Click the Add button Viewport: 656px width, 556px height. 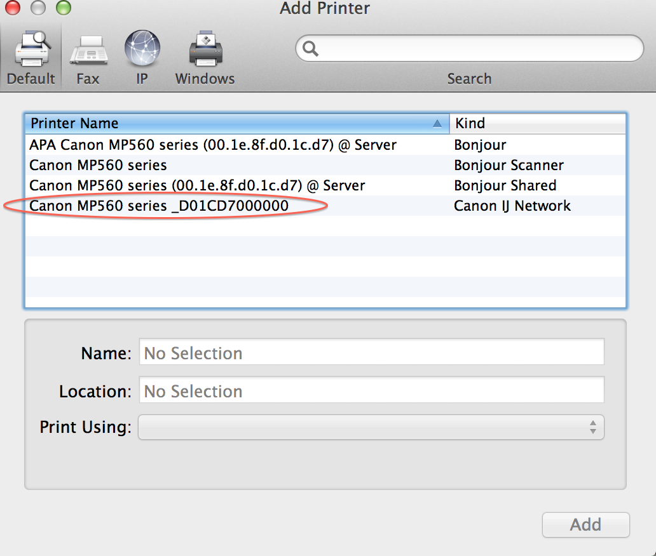click(x=585, y=525)
